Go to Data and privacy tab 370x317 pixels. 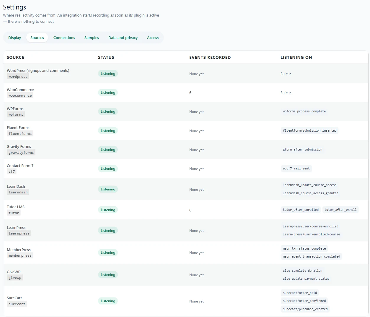point(123,38)
